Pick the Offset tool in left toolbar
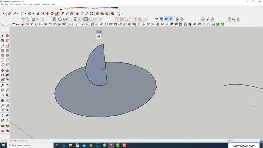263x148 pixels. click(7, 80)
